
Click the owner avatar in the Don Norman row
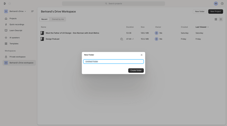tap(156, 33)
